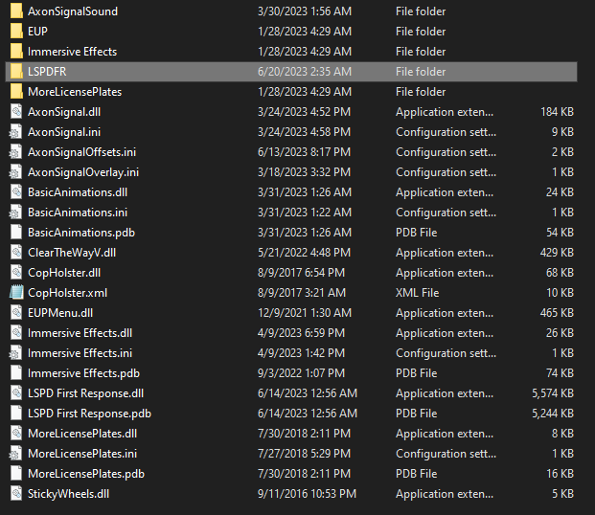Select the MoreLicensePlates.pdb file name
595x515 pixels.
pos(86,474)
